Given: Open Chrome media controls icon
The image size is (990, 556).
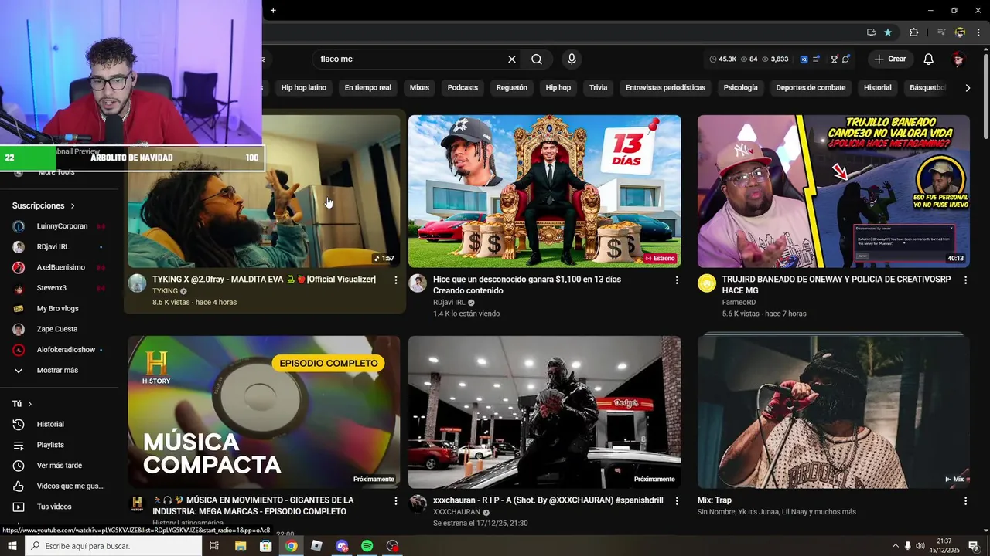Looking at the screenshot, I should (941, 32).
